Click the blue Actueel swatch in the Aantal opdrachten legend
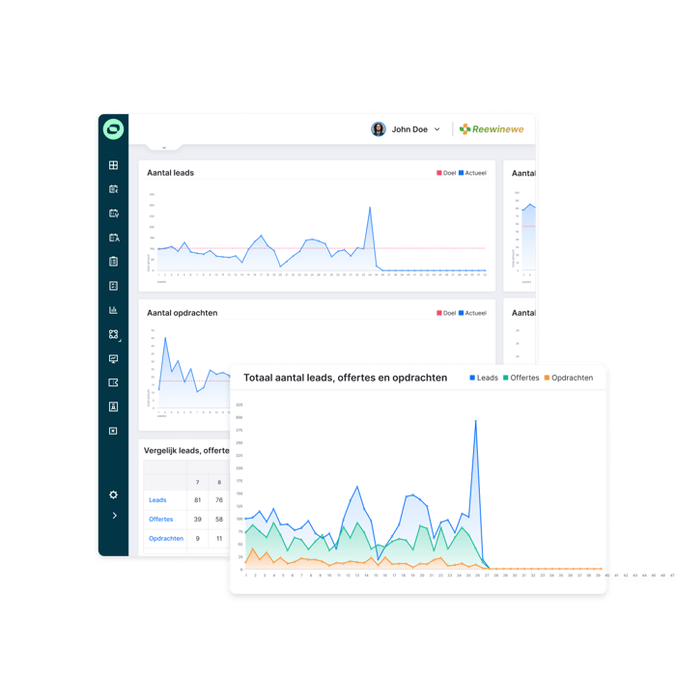The width and height of the screenshot is (676, 676). click(x=462, y=313)
